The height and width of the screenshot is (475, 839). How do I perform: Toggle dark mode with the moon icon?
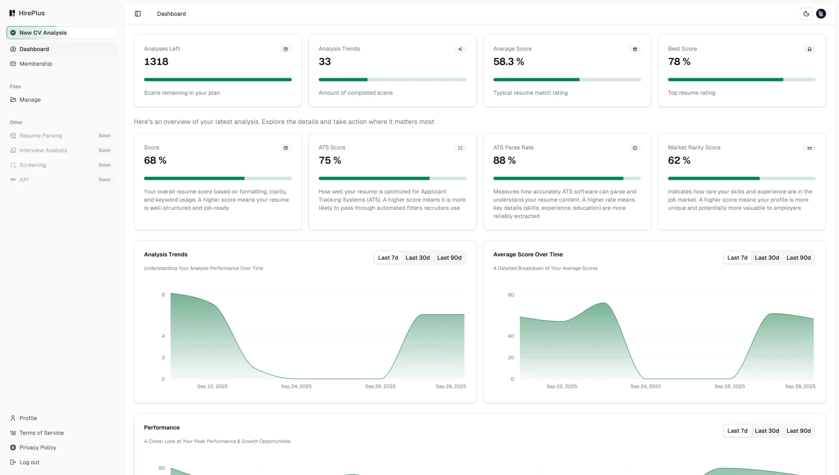pos(806,13)
